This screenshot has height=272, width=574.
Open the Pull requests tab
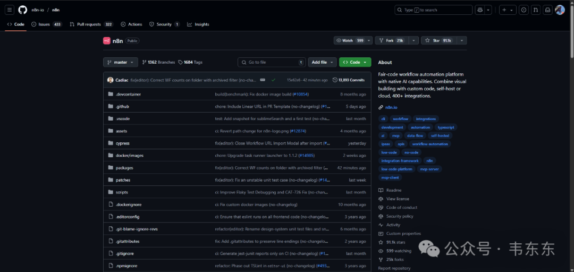pos(91,24)
